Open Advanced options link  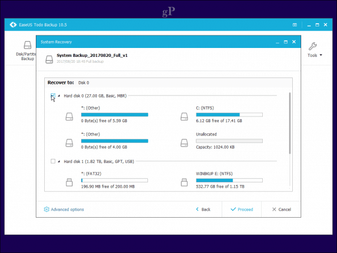coord(67,210)
